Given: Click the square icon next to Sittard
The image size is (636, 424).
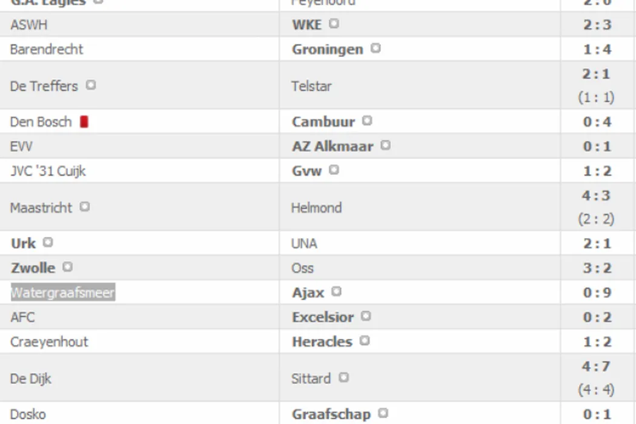Looking at the screenshot, I should (343, 378).
